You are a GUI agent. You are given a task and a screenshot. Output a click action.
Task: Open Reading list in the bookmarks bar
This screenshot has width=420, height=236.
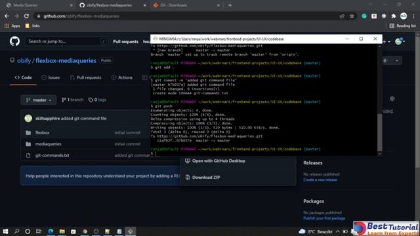point(403,26)
